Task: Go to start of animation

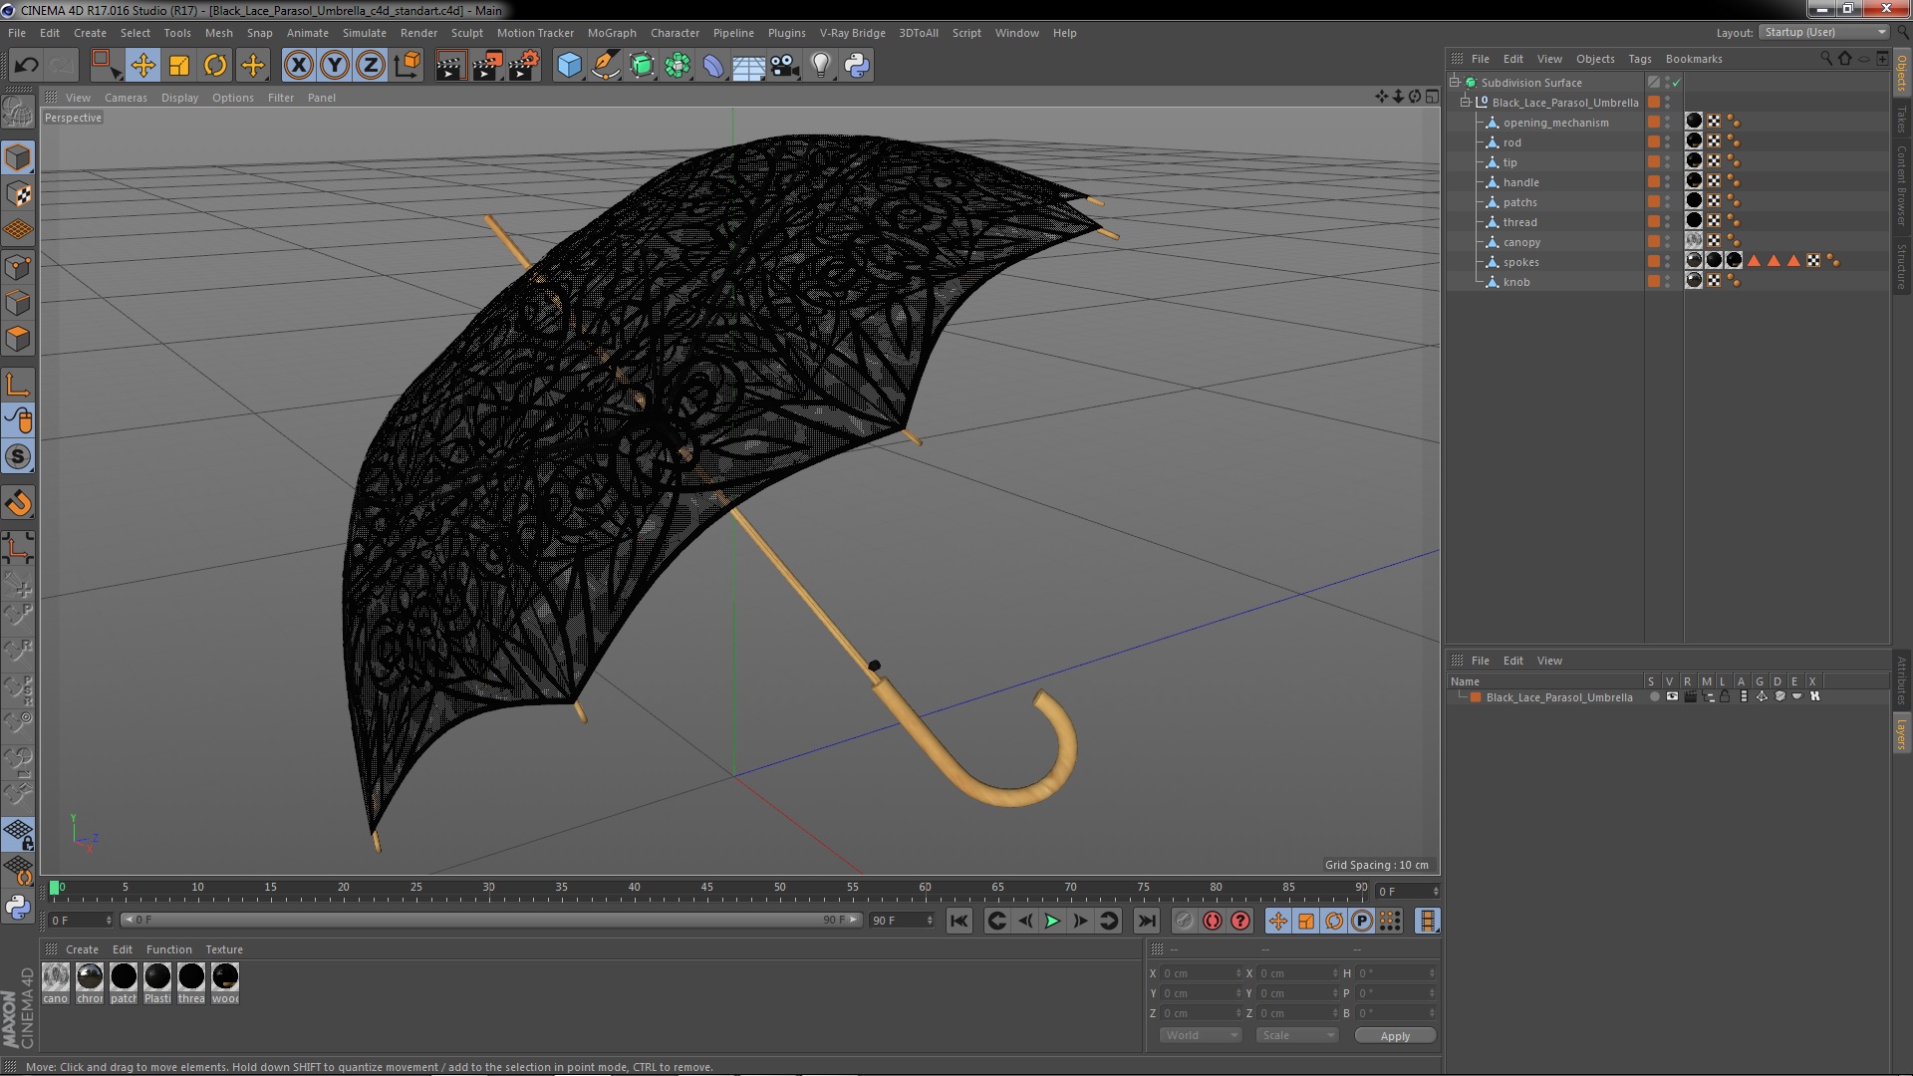Action: tap(958, 922)
